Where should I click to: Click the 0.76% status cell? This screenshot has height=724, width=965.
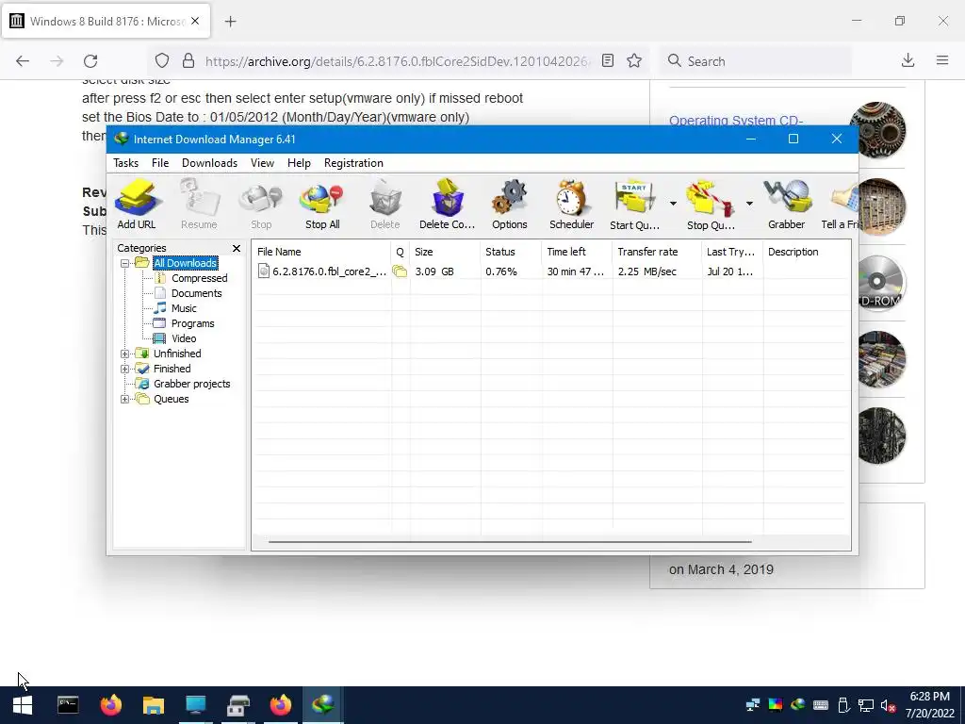(x=501, y=271)
